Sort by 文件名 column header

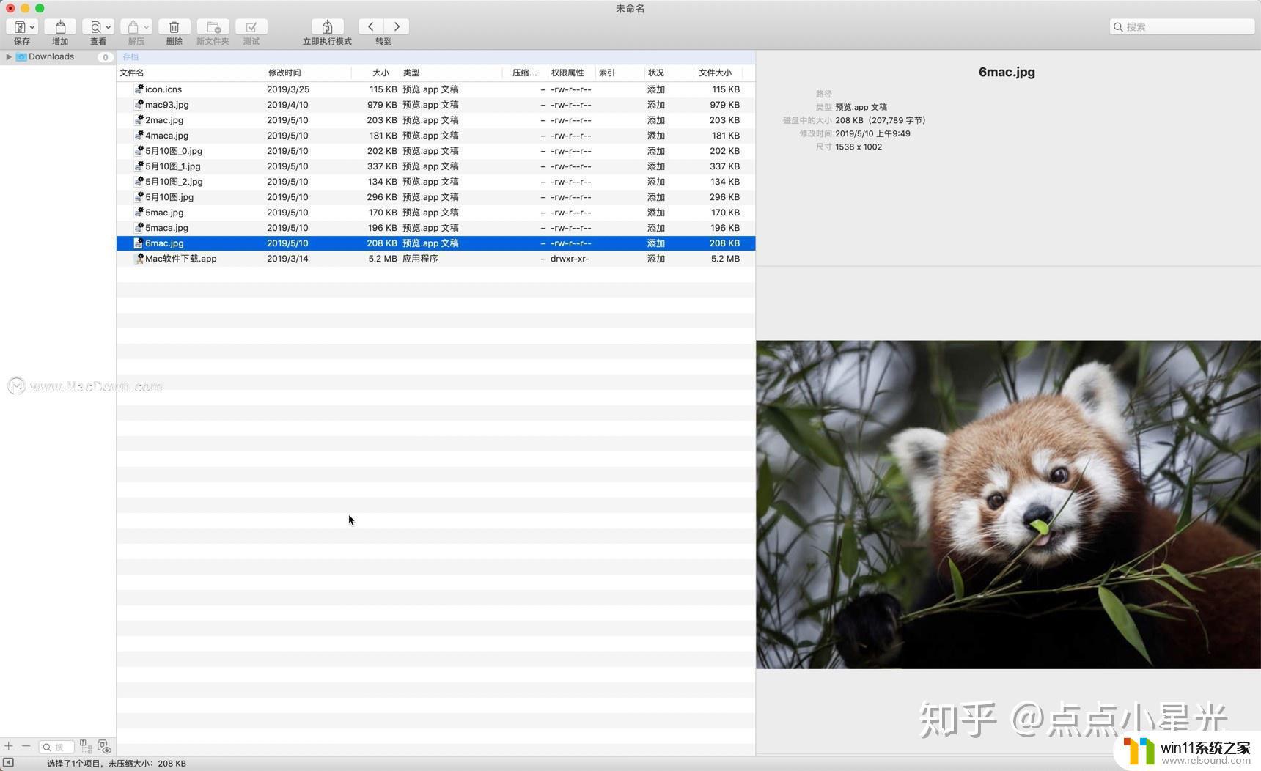tap(191, 73)
